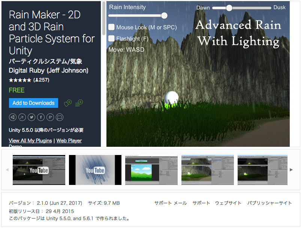Select fourth thumbnail with mountain editor view

click(208, 170)
